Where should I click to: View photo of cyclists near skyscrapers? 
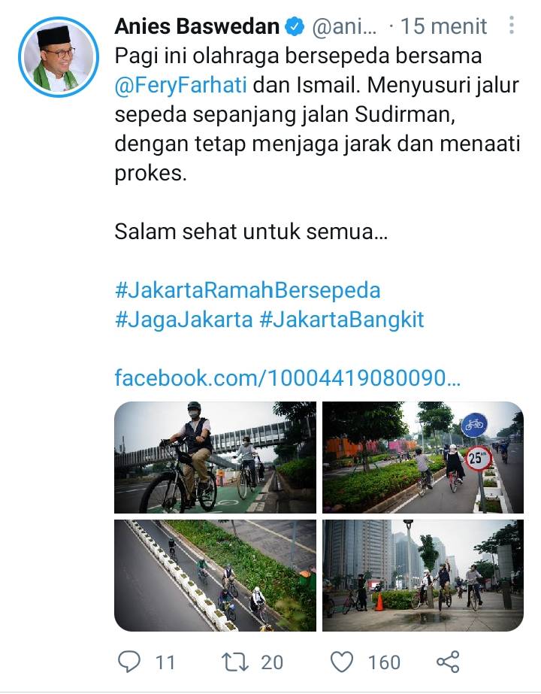tap(423, 575)
